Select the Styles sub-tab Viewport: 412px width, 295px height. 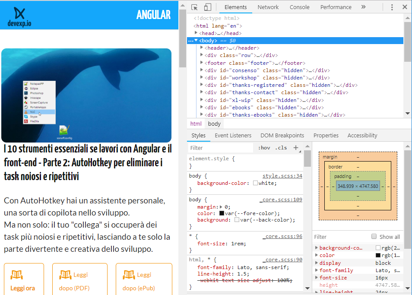click(x=198, y=136)
